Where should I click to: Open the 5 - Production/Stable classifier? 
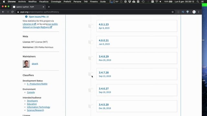pyautogui.click(x=37, y=84)
